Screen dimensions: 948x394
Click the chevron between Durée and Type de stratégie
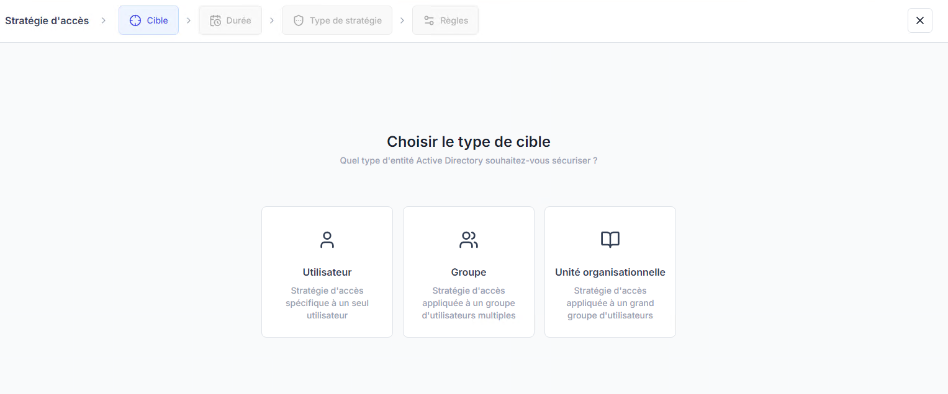pos(272,20)
